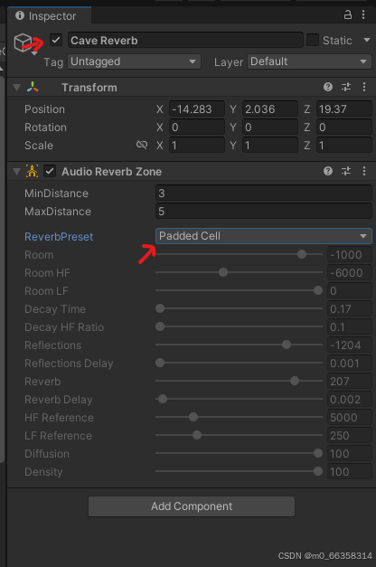376x567 pixels.
Task: Click the LF Reference slider handle
Action: pyautogui.click(x=197, y=435)
